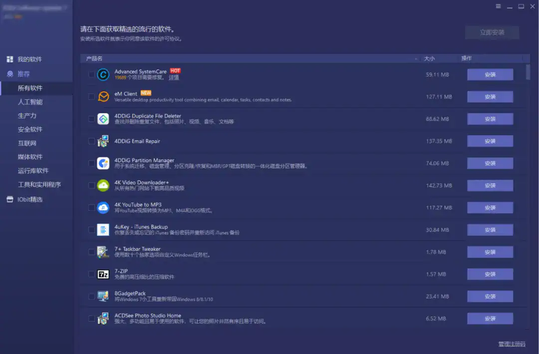Select 运行库软件 category
Image resolution: width=539 pixels, height=354 pixels.
click(33, 171)
